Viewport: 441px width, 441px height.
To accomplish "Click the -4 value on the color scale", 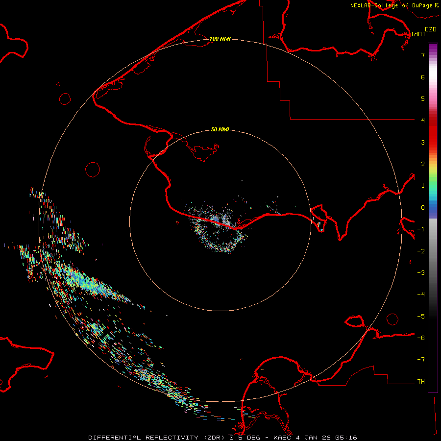I will pos(421,294).
